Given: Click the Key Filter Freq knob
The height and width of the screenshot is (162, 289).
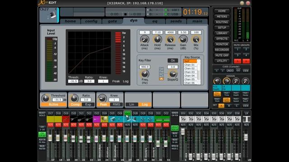Looking at the screenshot, I should [144, 74].
